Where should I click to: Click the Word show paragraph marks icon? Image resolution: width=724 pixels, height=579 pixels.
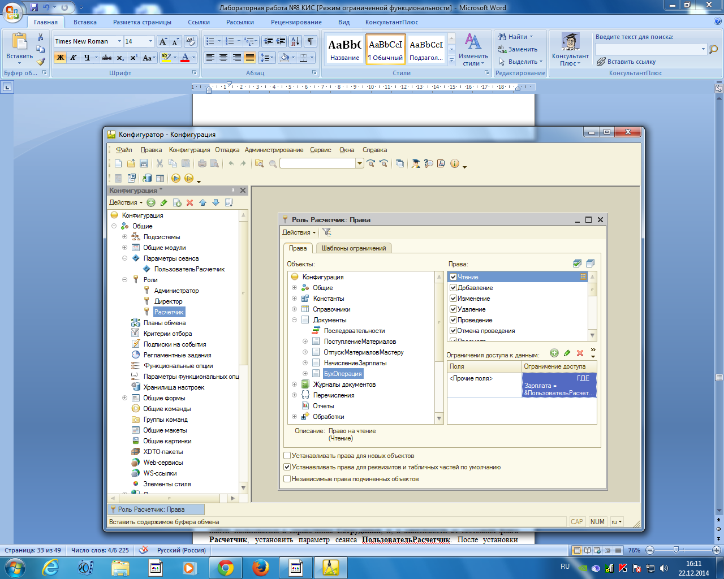coord(311,41)
